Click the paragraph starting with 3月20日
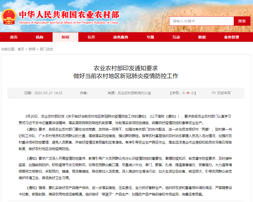This screenshot has height=202, width=253. 125,120
